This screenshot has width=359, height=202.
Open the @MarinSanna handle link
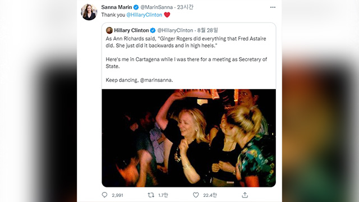pos(157,7)
